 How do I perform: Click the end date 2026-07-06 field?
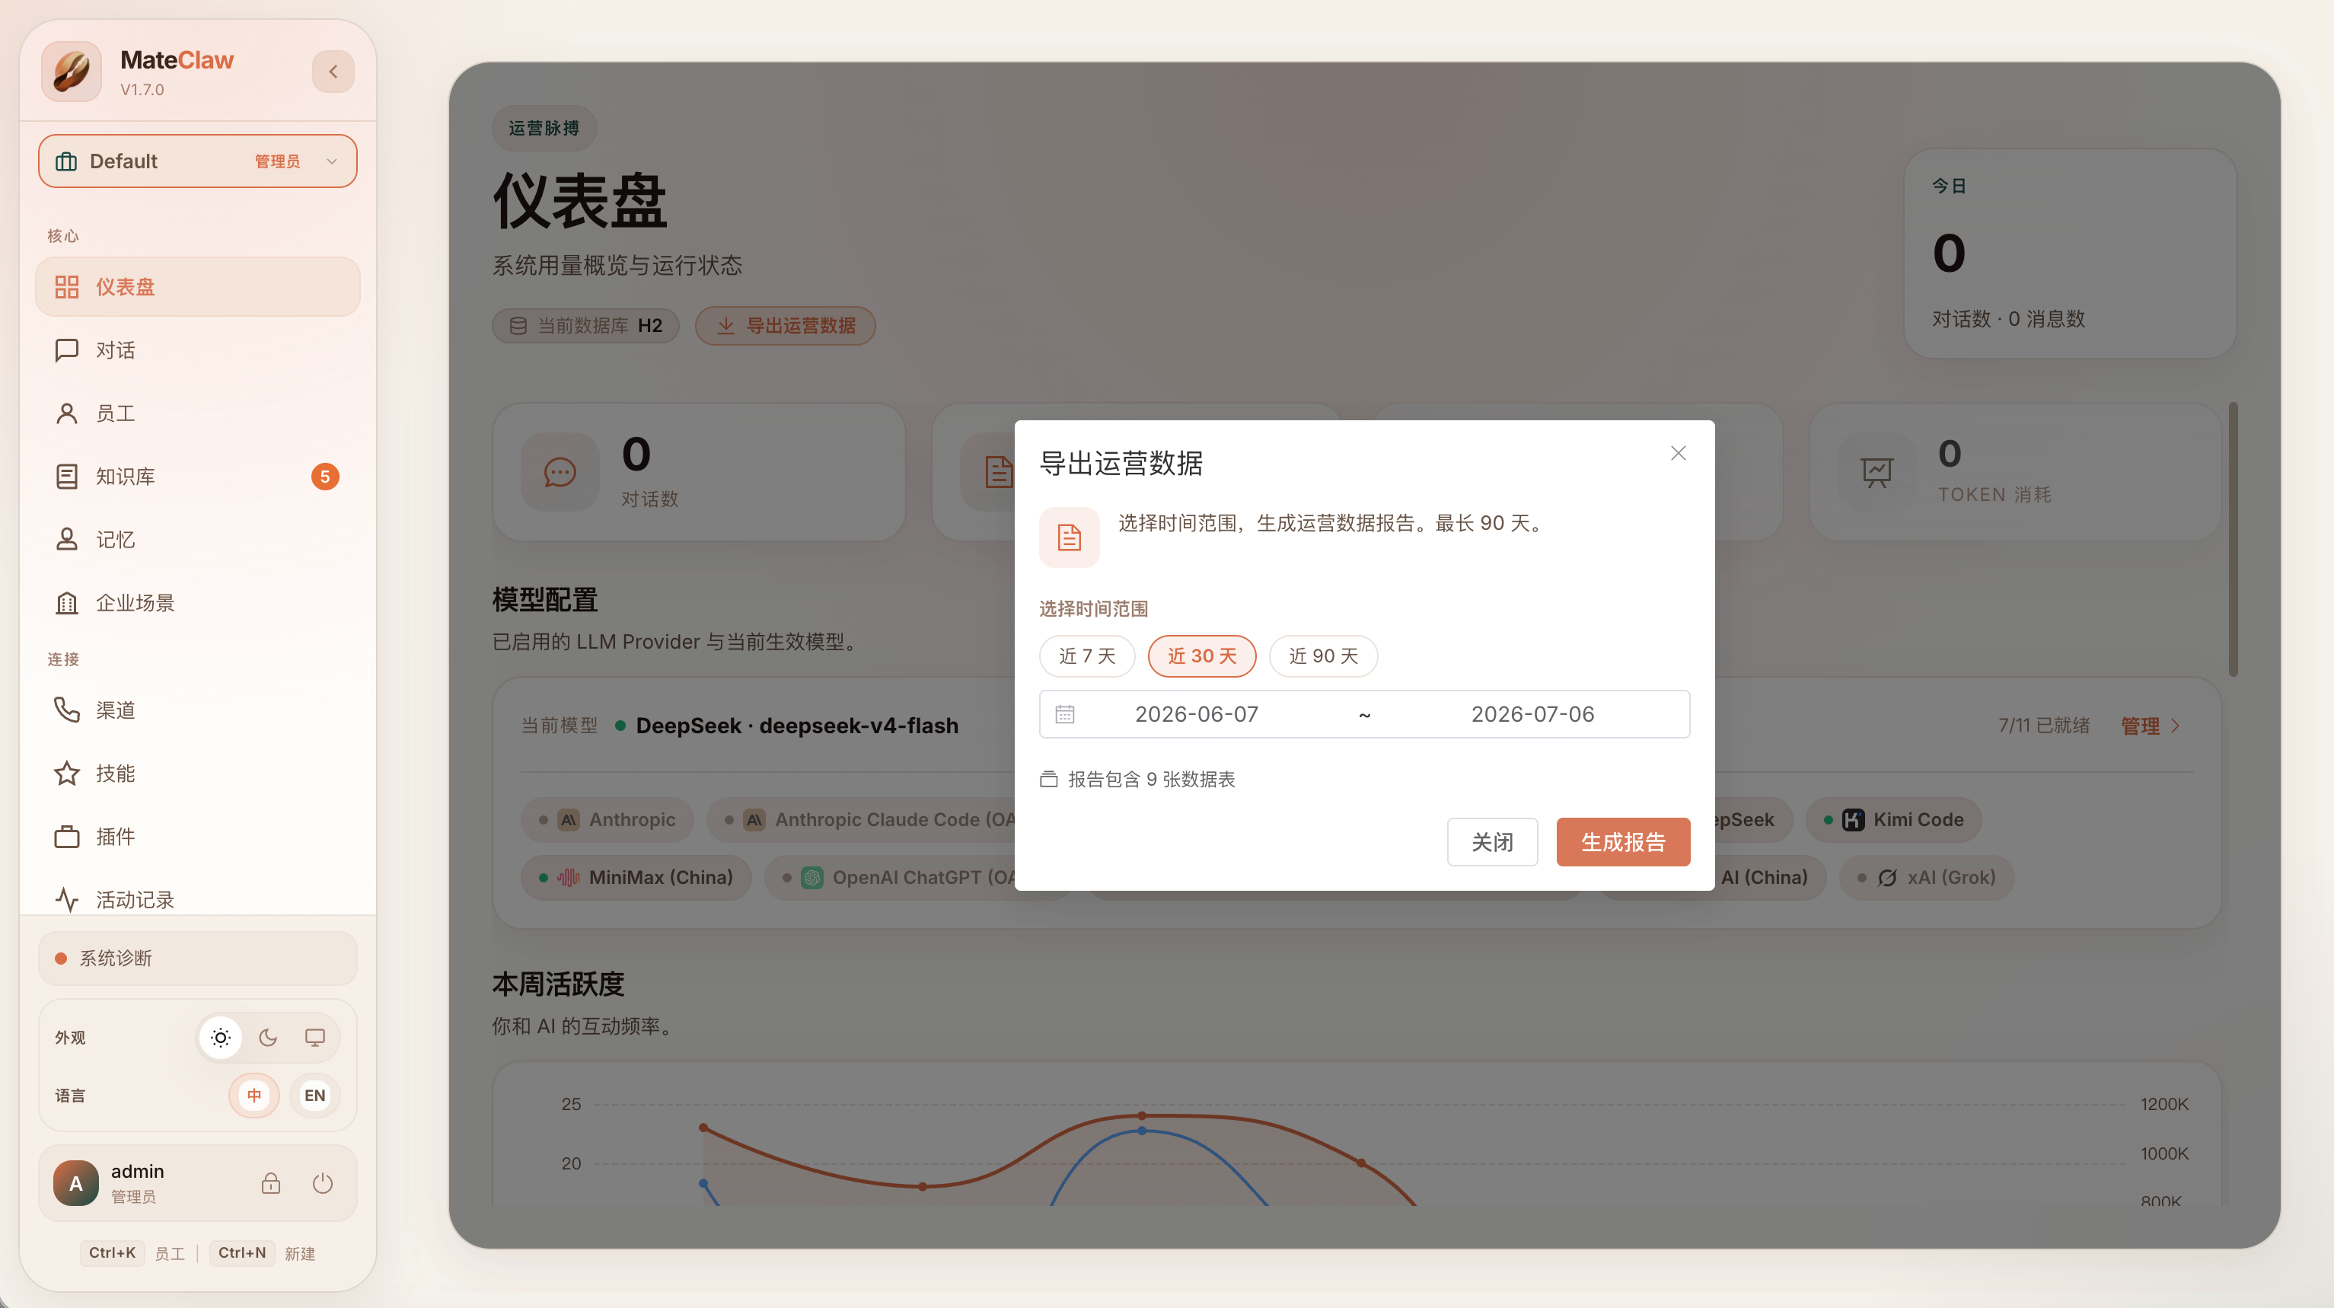pos(1532,714)
